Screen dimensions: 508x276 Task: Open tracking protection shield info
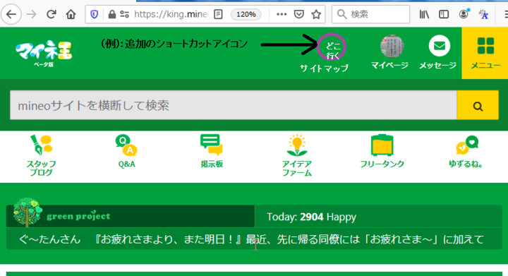click(x=95, y=14)
